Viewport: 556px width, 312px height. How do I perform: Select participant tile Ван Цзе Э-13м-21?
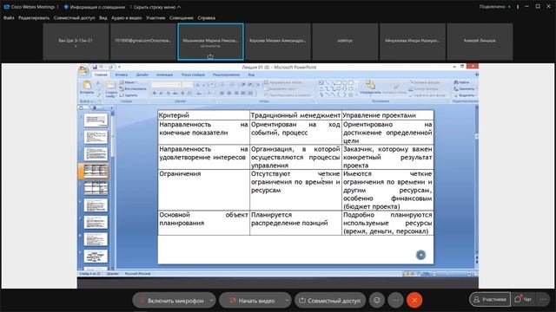76,42
